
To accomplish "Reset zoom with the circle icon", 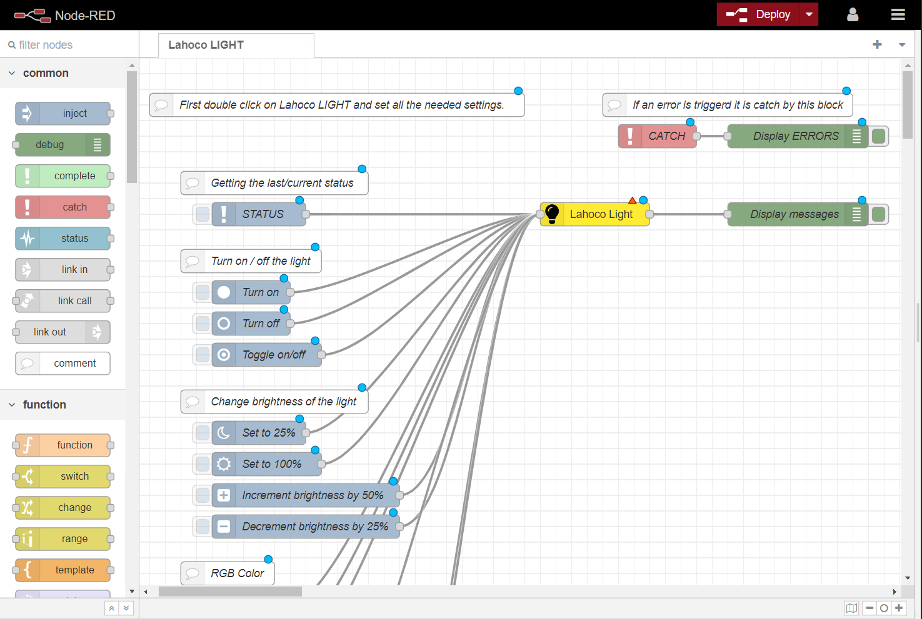I will coord(884,608).
